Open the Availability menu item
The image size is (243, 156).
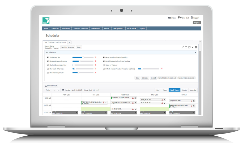tap(66, 29)
